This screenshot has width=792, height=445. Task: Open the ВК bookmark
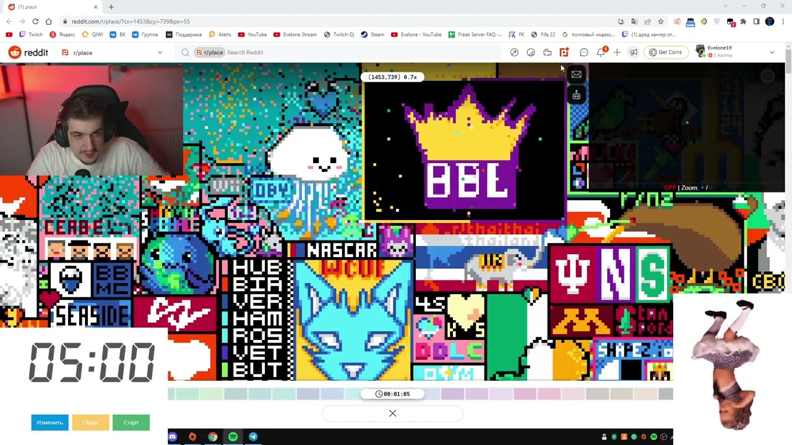pyautogui.click(x=118, y=35)
